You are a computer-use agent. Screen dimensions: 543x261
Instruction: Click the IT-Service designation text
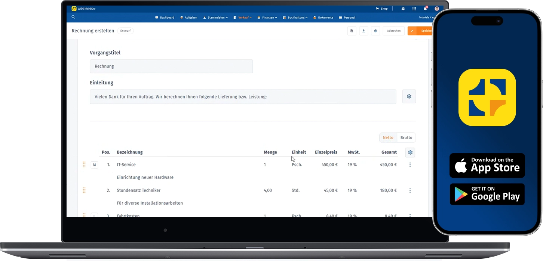tap(126, 165)
